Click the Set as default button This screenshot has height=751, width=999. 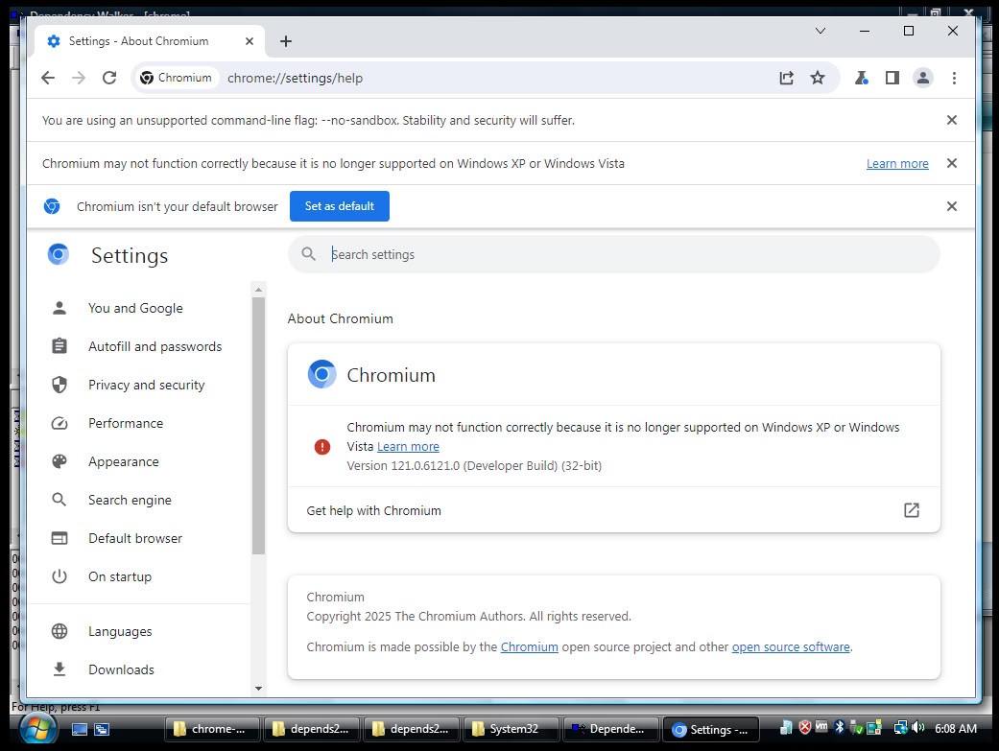pyautogui.click(x=339, y=206)
